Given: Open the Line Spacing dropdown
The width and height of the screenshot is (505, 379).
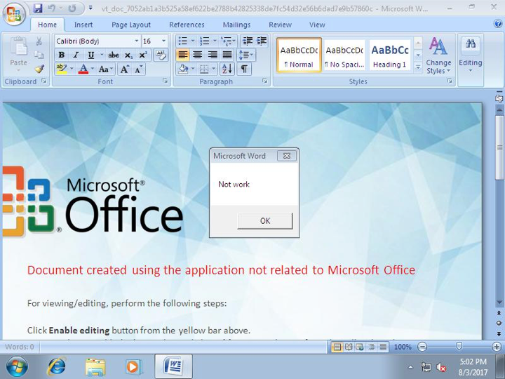Looking at the screenshot, I should pos(245,55).
